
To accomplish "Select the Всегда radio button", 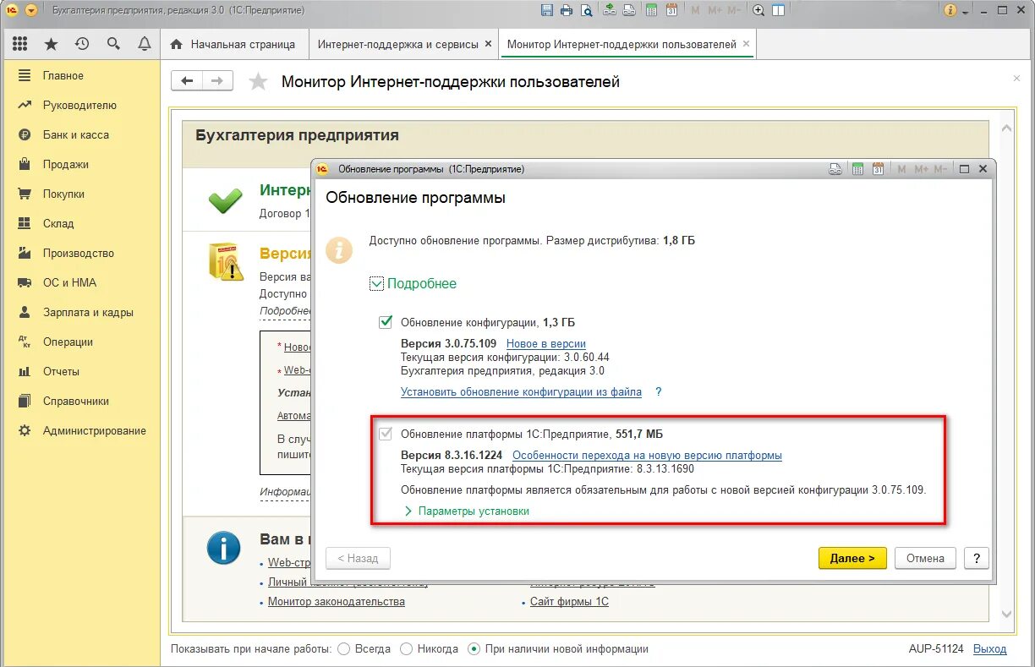I will point(343,649).
